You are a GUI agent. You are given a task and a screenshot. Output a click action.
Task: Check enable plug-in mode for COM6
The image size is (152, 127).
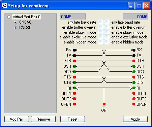click(x=107, y=32)
